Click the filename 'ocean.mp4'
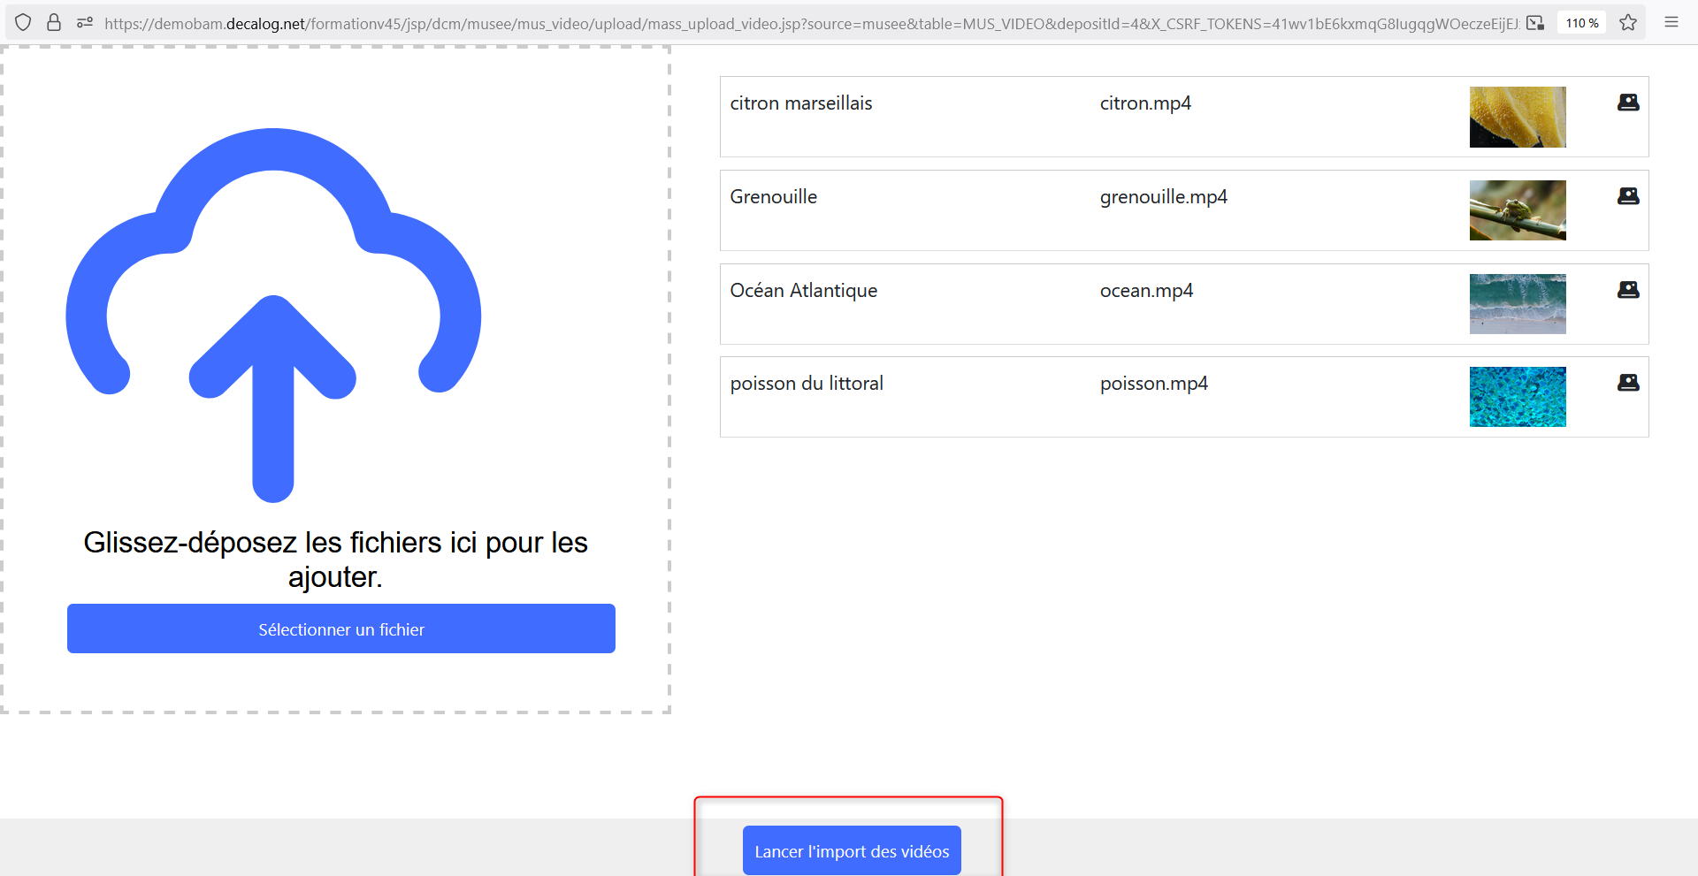 tap(1146, 291)
